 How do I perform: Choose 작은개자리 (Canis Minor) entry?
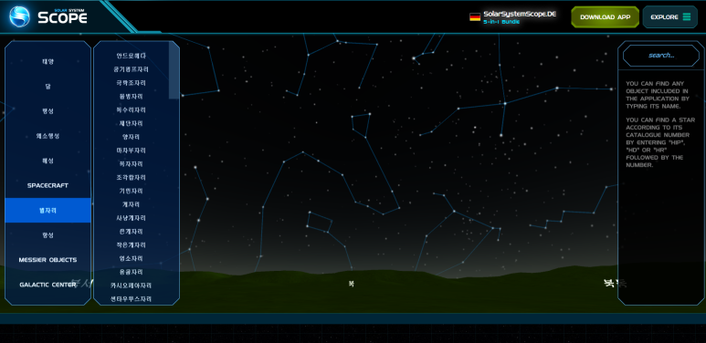[x=131, y=244]
